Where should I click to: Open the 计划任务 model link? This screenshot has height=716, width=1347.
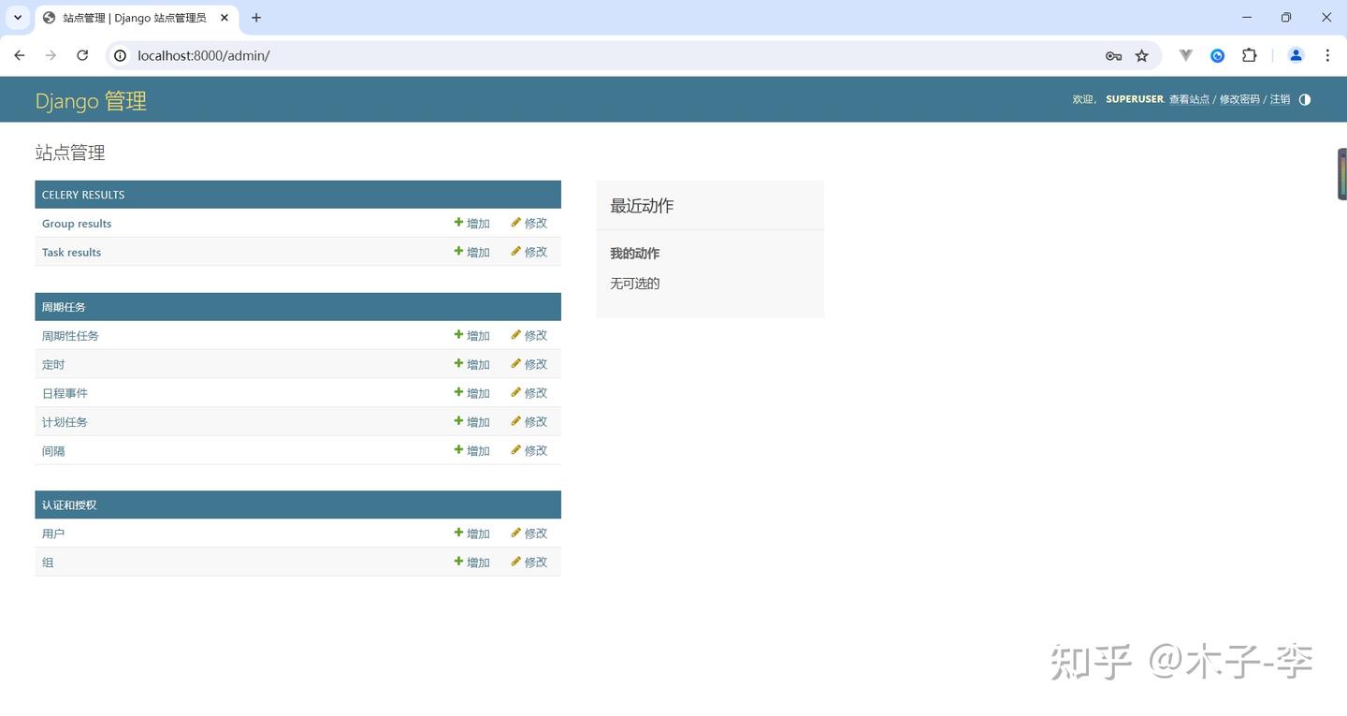pyautogui.click(x=65, y=423)
